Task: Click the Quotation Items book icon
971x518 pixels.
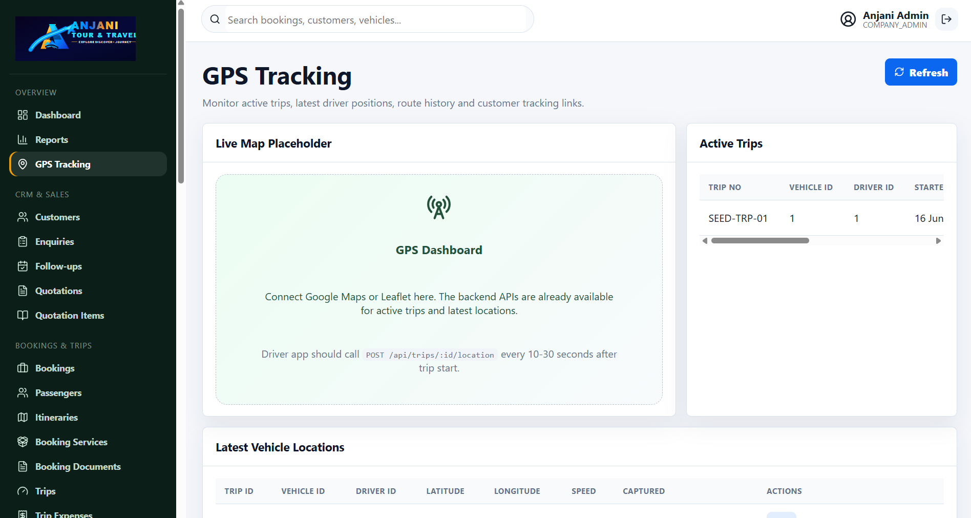Action: [x=23, y=315]
